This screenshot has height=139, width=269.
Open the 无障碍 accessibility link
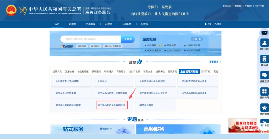pyautogui.click(x=248, y=6)
